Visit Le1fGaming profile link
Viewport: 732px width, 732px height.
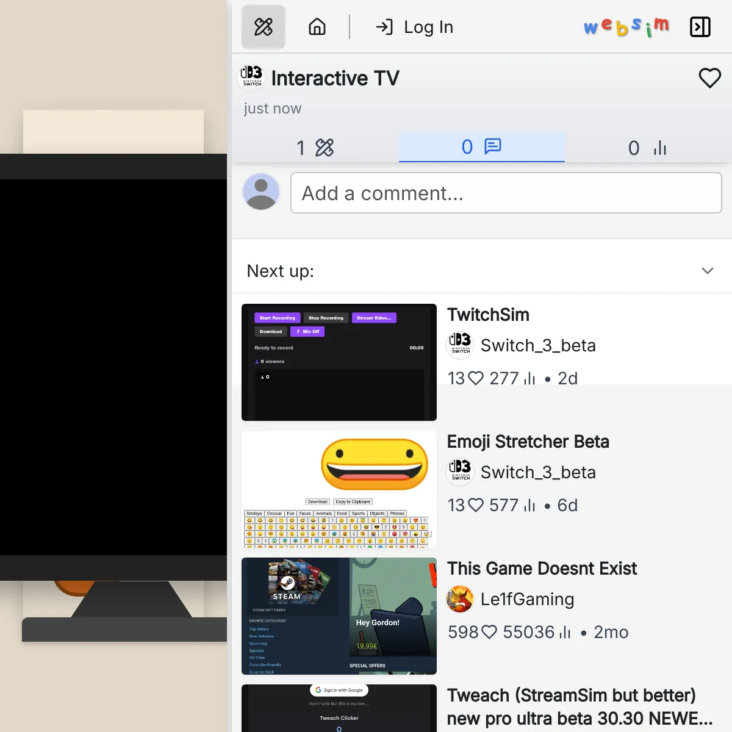point(527,599)
